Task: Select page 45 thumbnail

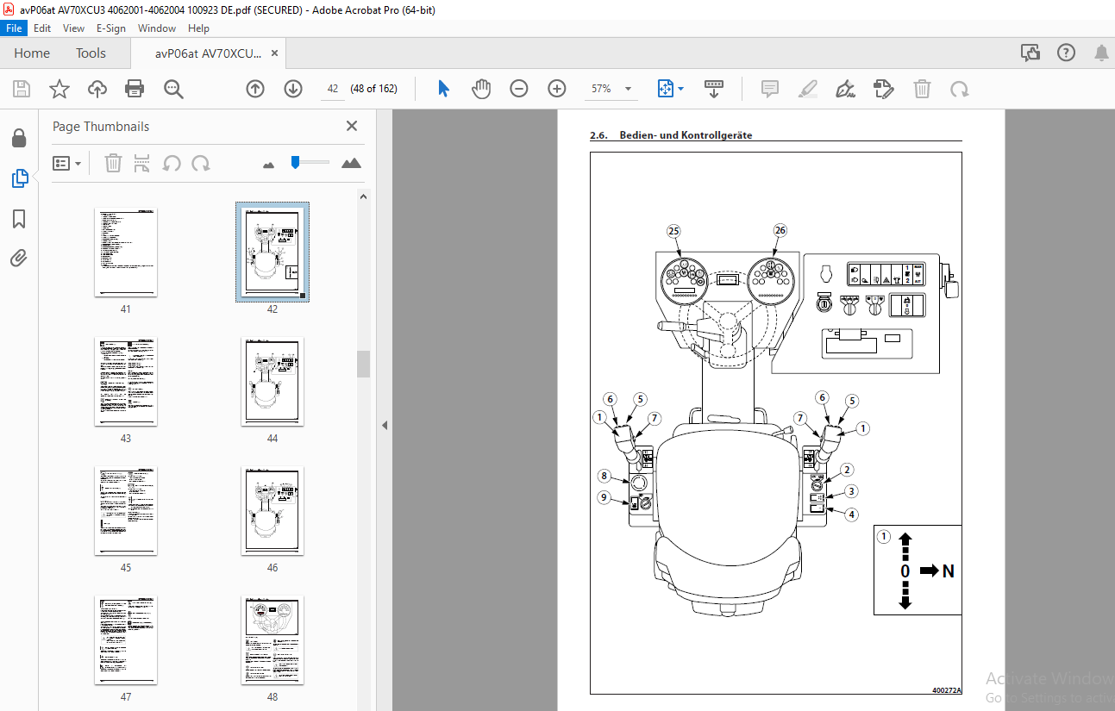Action: click(x=126, y=511)
